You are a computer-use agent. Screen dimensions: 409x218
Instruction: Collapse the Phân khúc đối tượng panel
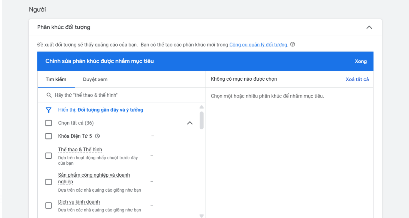pyautogui.click(x=369, y=27)
